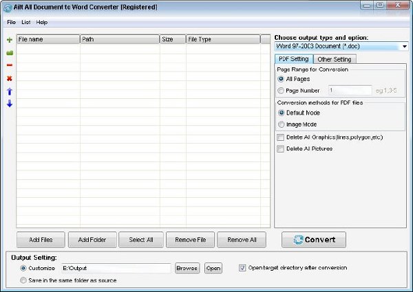Image resolution: width=413 pixels, height=292 pixels.
Task: Click the blue move down arrow icon
Action: tap(10, 104)
